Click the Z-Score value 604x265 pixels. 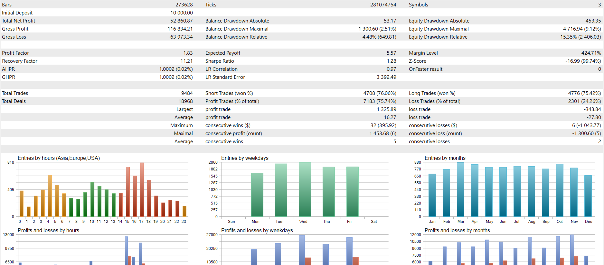coord(583,61)
